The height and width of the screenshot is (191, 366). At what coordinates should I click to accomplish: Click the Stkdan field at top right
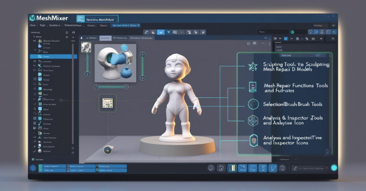(x=320, y=25)
